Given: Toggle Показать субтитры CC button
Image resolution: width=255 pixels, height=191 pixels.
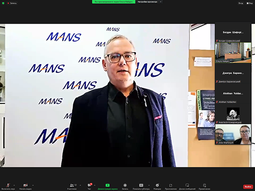Looking at the screenshot, I should click(x=141, y=186).
